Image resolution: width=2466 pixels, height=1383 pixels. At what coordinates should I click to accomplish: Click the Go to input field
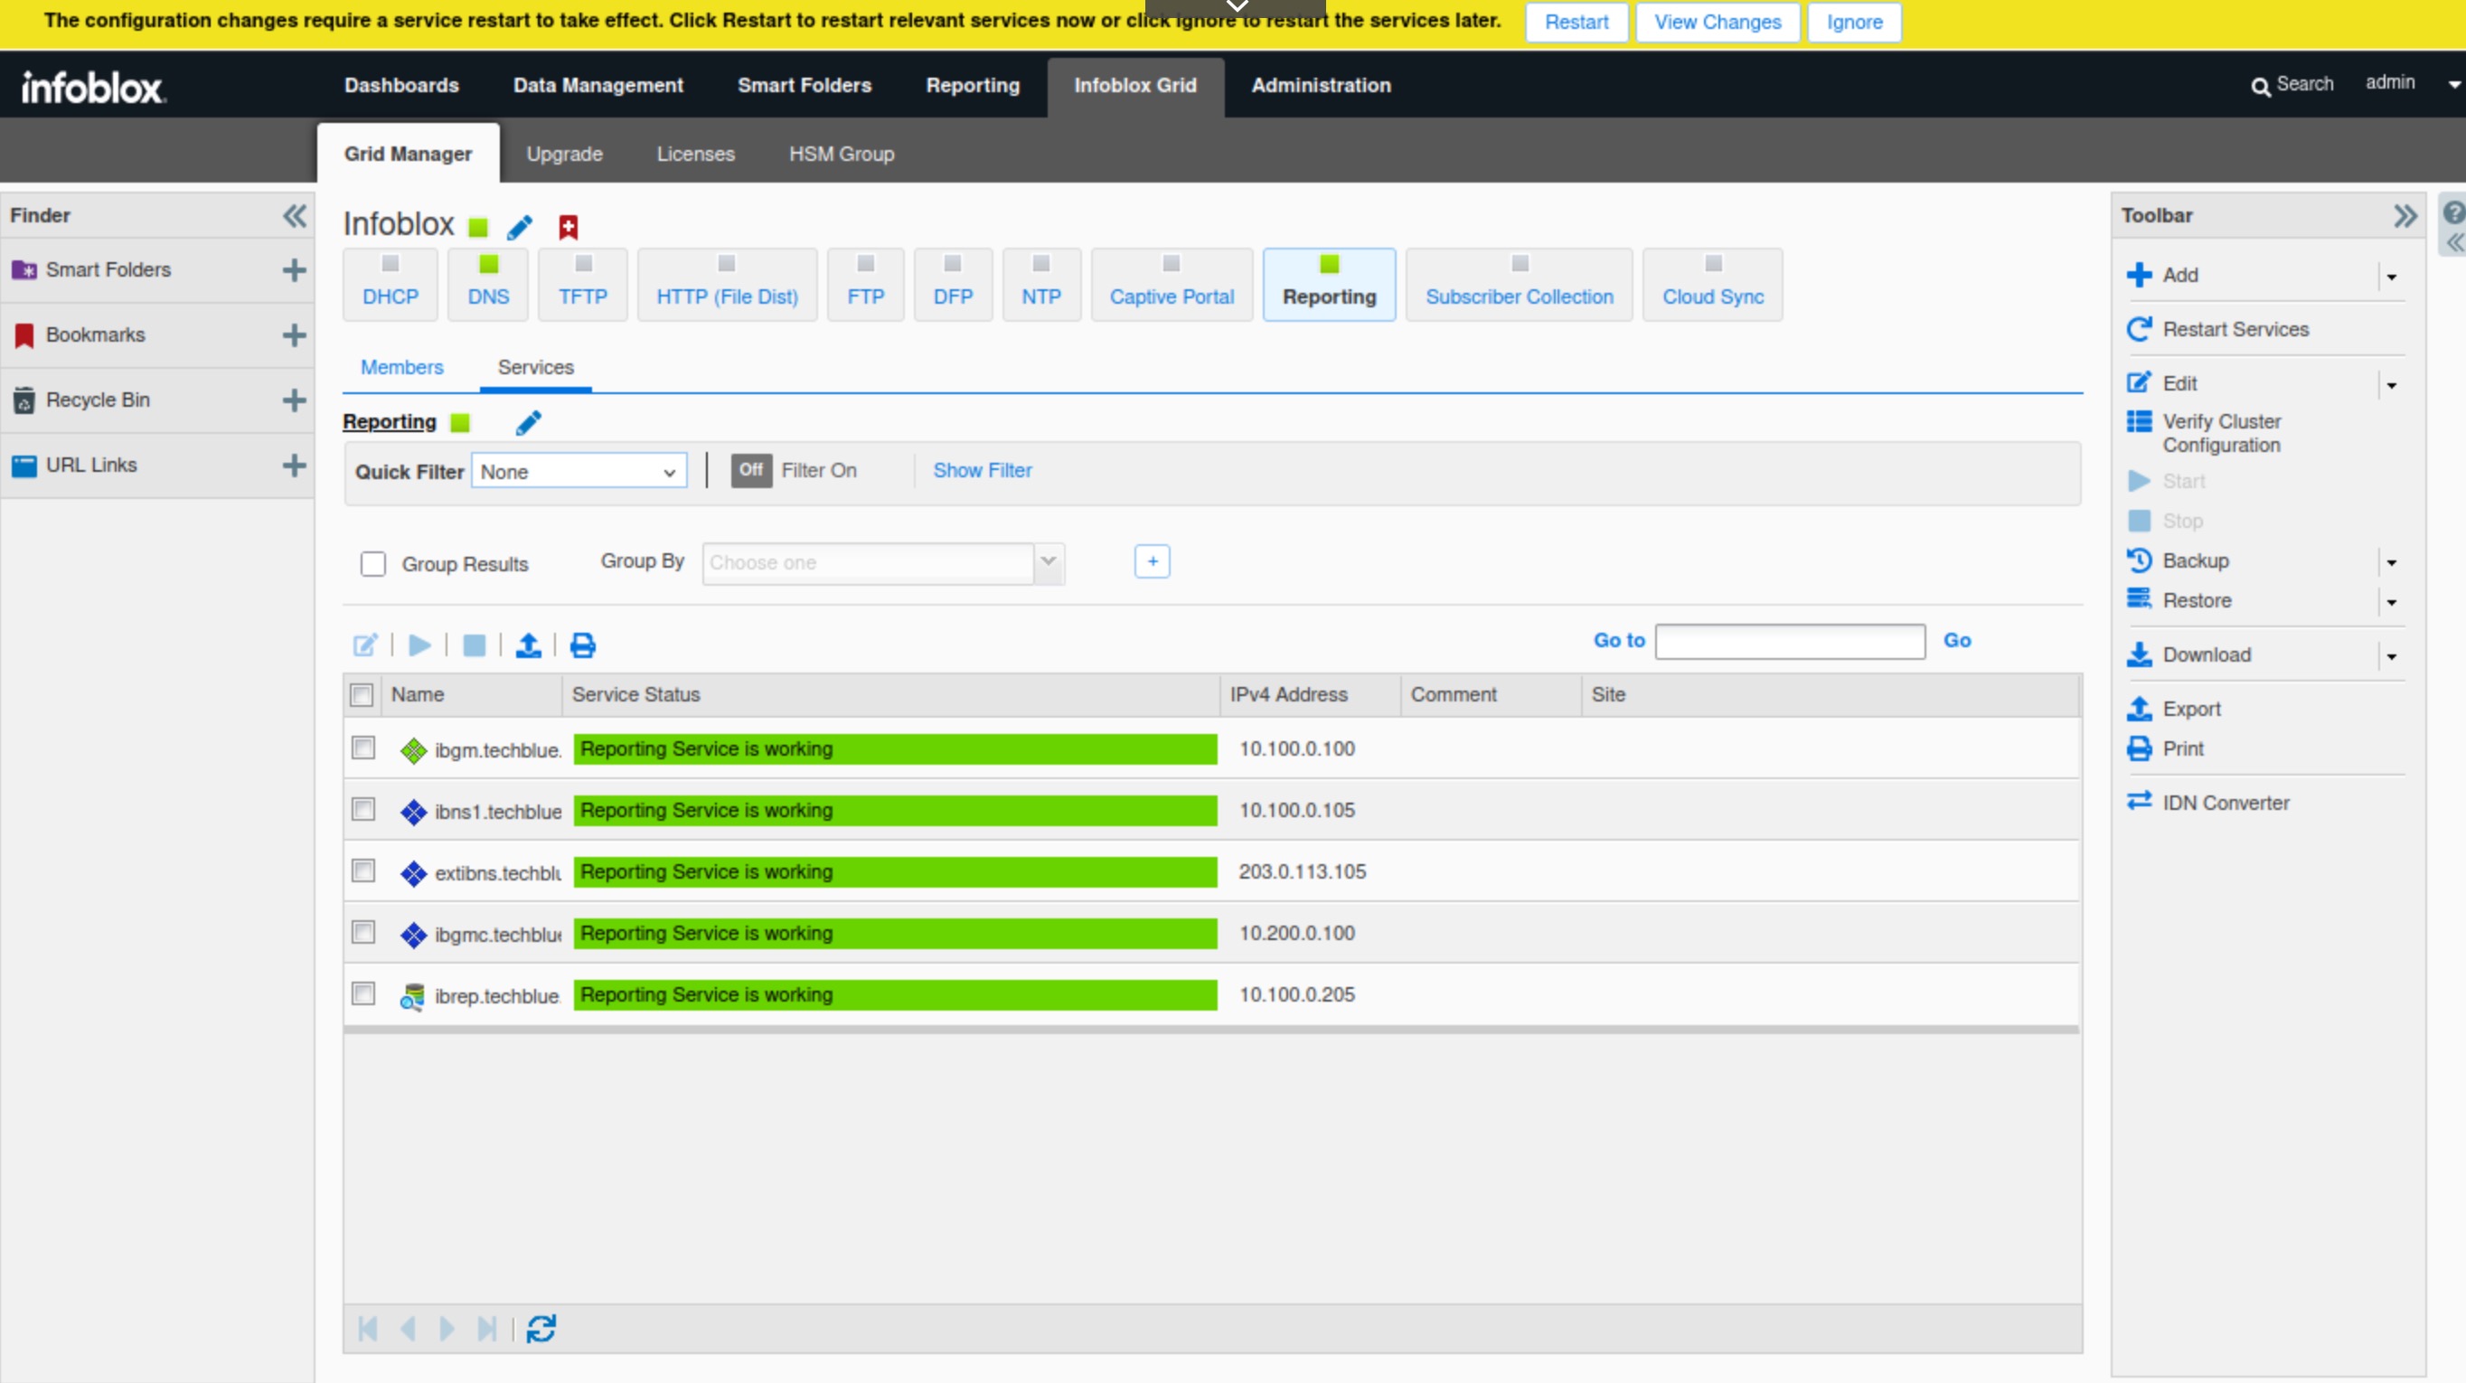click(x=1789, y=641)
